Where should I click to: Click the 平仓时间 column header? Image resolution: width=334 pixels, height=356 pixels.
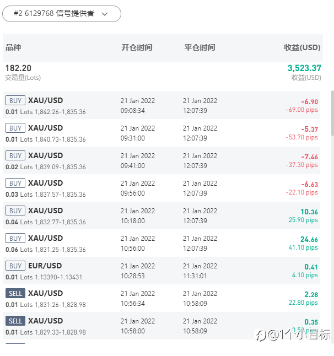point(200,47)
